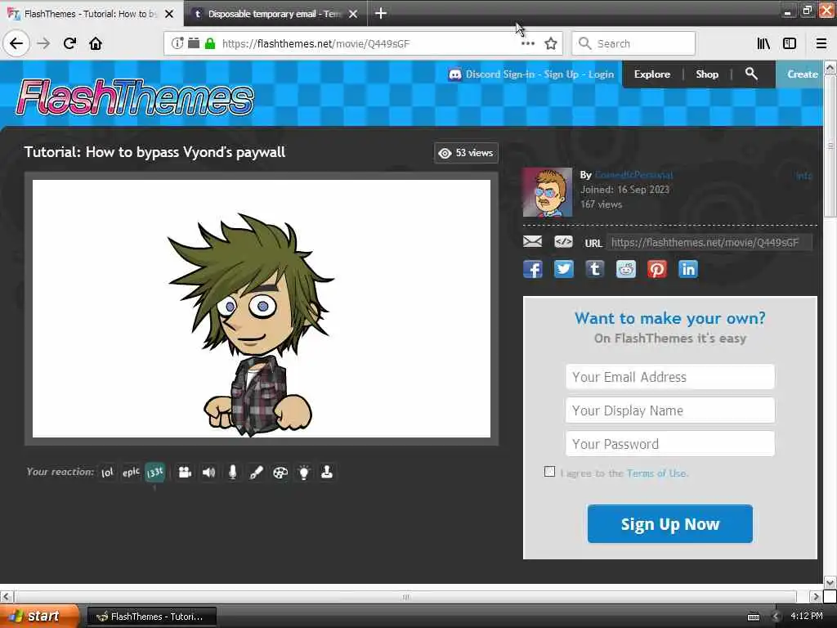React with the epic reaction

pyautogui.click(x=131, y=472)
